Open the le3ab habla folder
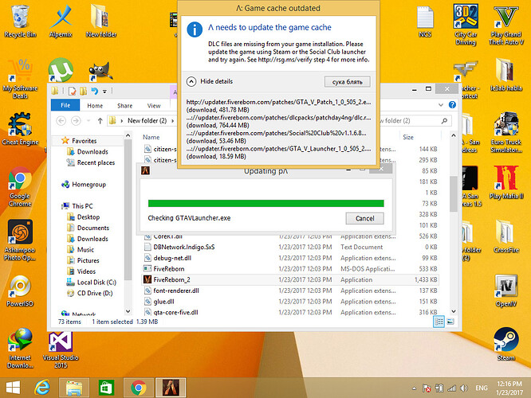The image size is (531, 398). [506, 74]
